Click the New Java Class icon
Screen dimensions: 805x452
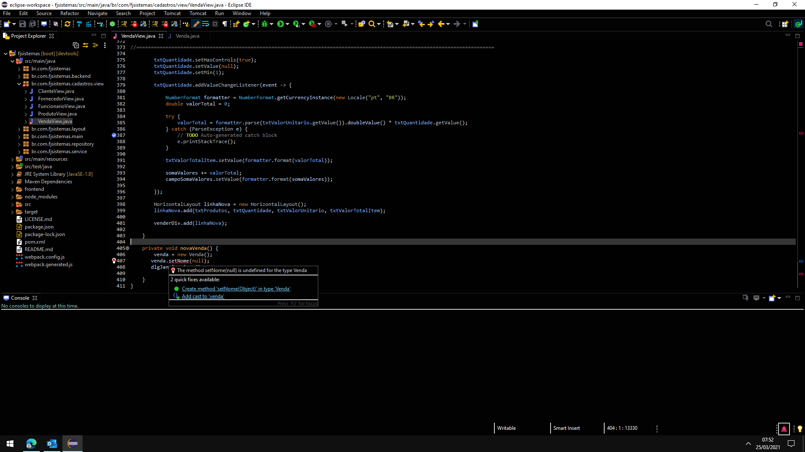click(x=246, y=24)
